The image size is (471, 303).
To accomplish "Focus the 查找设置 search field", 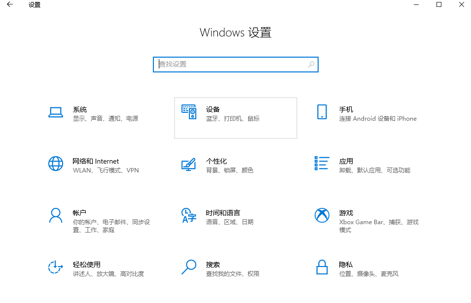I will [232, 65].
